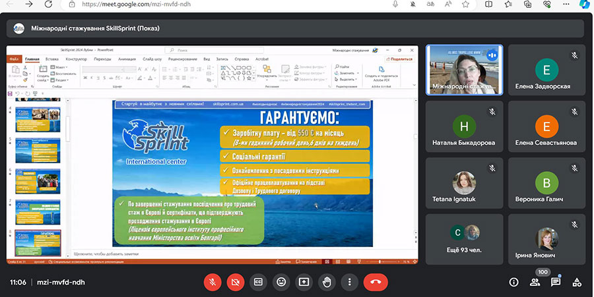Click the forward navigation arrow
Image resolution: width=594 pixels, height=297 pixels.
click(x=30, y=4)
